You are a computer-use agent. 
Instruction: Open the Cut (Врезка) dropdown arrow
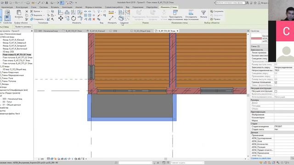click(41, 11)
